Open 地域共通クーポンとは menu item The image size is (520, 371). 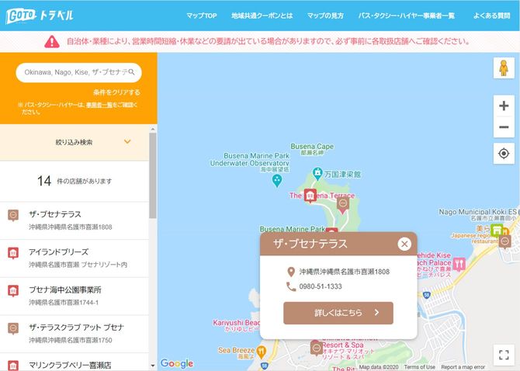(x=262, y=16)
